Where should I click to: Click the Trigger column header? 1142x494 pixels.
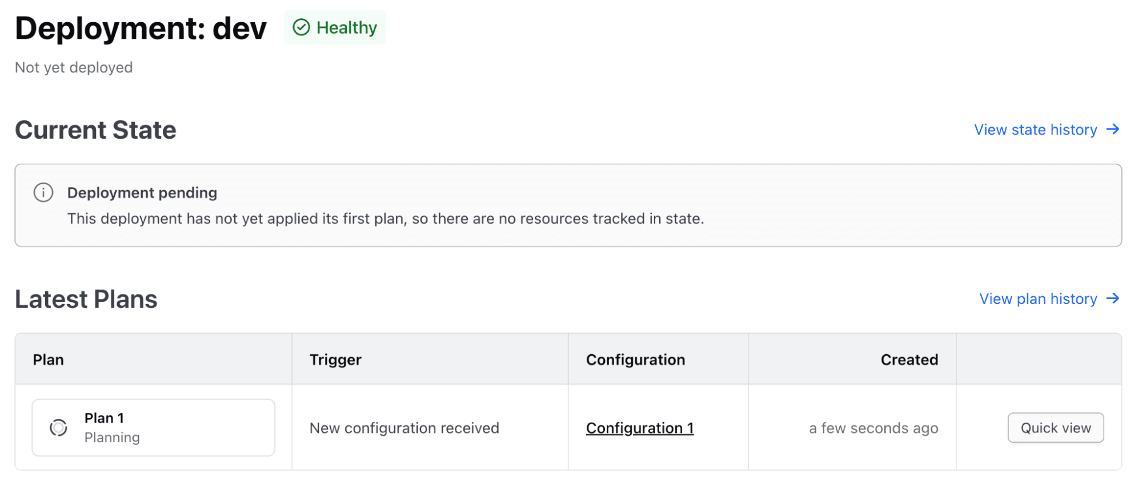pos(335,360)
